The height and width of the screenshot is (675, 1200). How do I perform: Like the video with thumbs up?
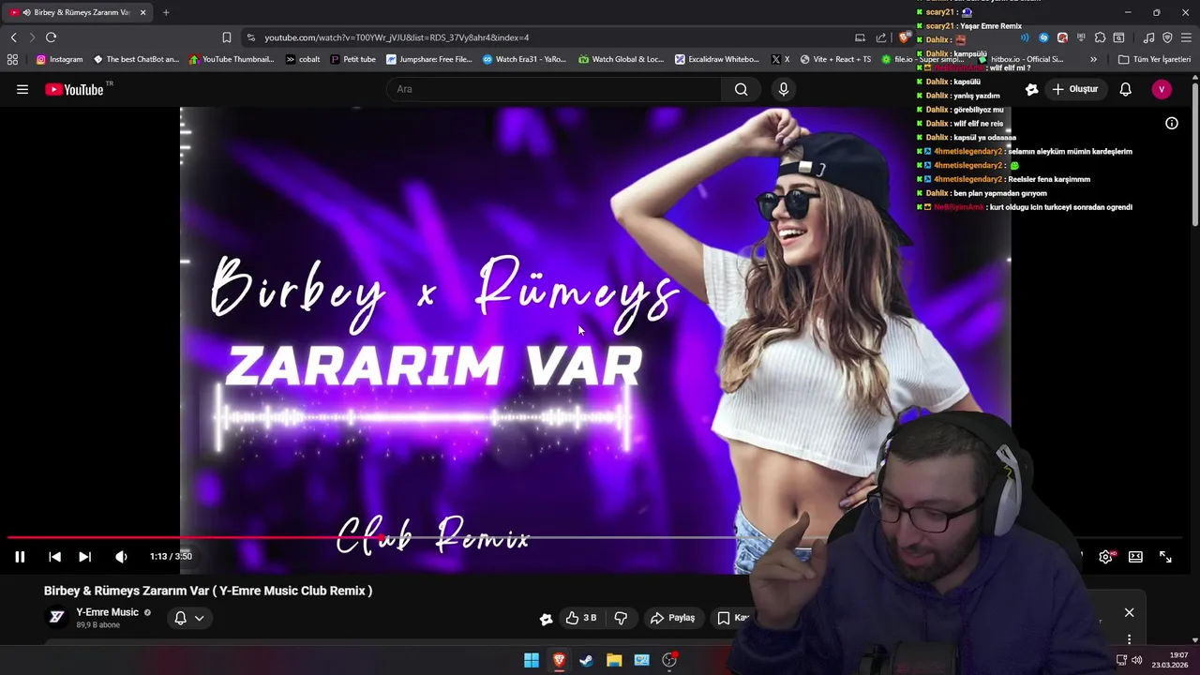tap(582, 618)
